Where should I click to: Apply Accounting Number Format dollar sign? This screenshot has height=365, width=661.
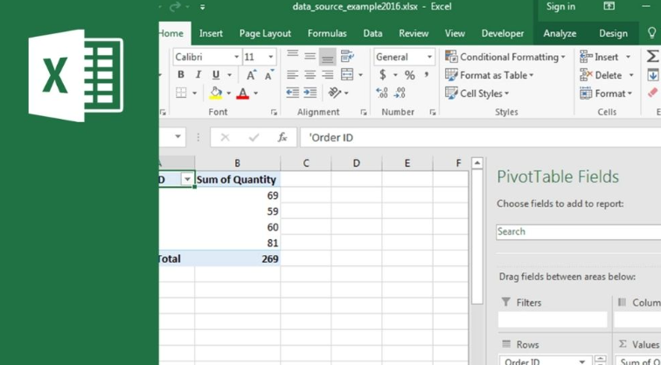pyautogui.click(x=382, y=75)
